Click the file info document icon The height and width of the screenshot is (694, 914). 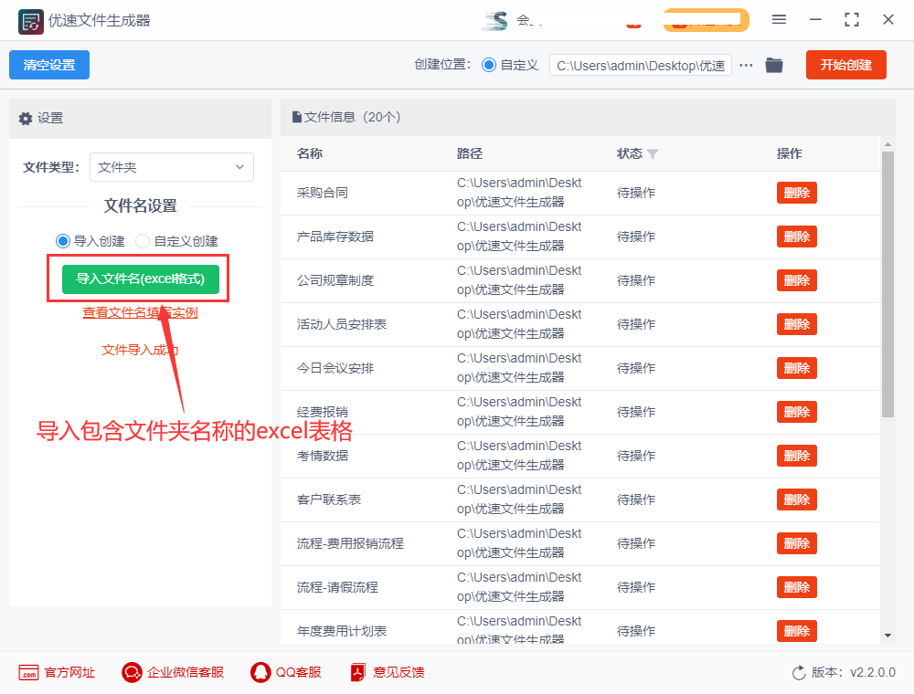click(297, 117)
